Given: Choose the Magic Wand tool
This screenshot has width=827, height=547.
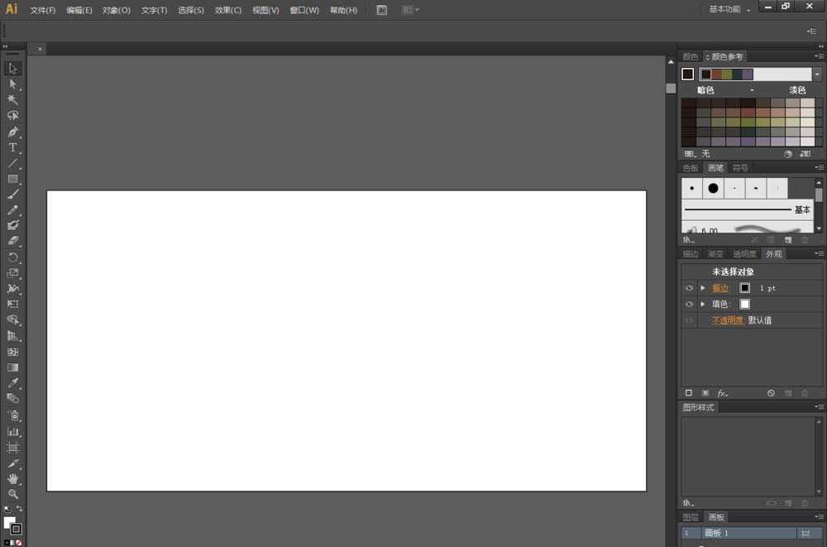Looking at the screenshot, I should [x=13, y=100].
